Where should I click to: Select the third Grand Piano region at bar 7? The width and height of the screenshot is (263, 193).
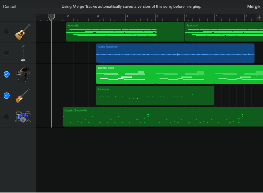[x=239, y=74]
